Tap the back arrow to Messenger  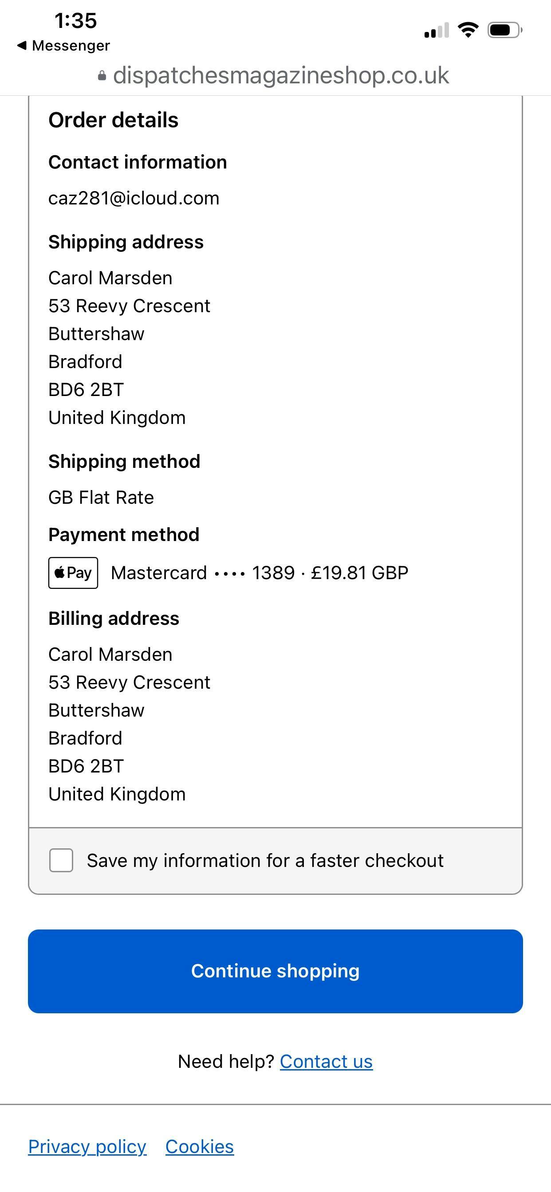pos(22,45)
